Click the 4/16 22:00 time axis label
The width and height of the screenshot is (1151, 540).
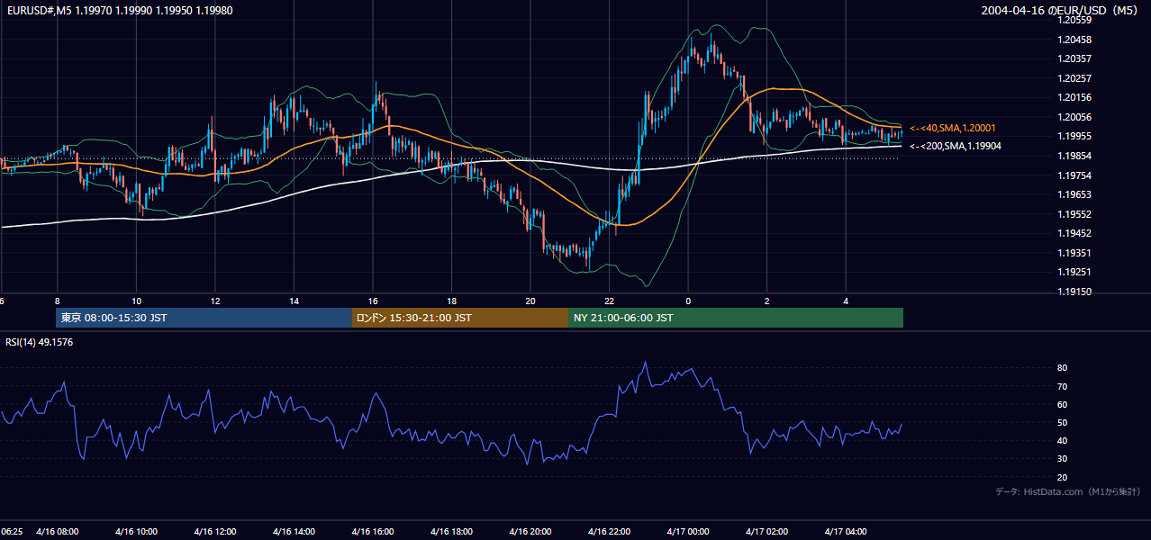(609, 532)
